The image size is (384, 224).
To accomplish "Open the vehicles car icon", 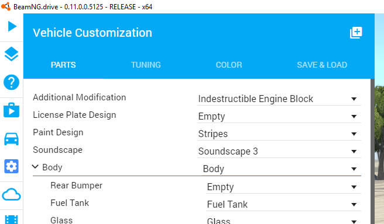I will (x=11, y=139).
